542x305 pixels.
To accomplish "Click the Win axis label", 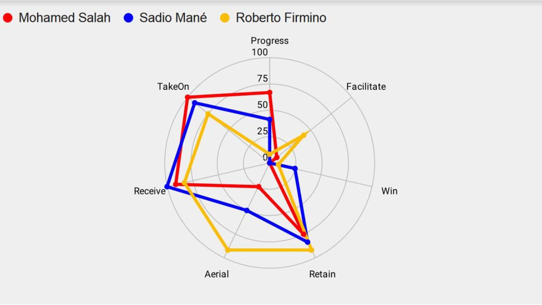I will point(389,191).
